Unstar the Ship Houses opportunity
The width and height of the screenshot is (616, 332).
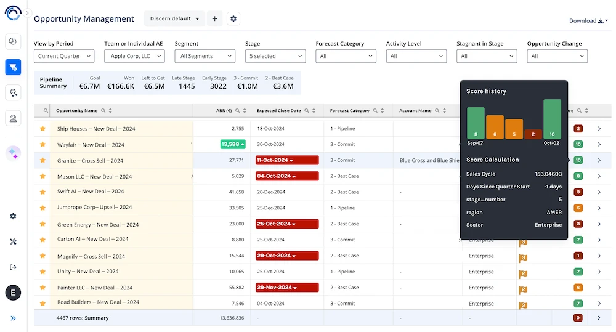point(43,129)
